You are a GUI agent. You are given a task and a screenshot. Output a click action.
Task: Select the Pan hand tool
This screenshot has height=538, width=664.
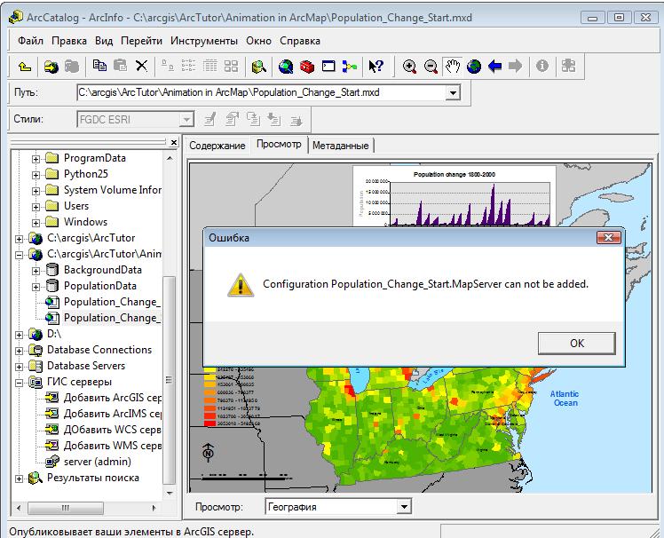[x=452, y=66]
